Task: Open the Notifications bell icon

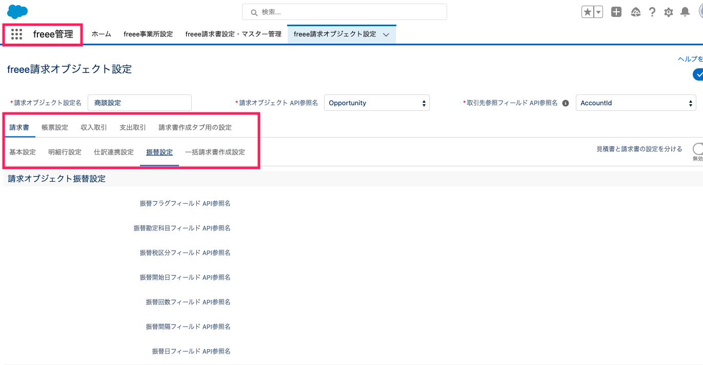Action: click(685, 12)
